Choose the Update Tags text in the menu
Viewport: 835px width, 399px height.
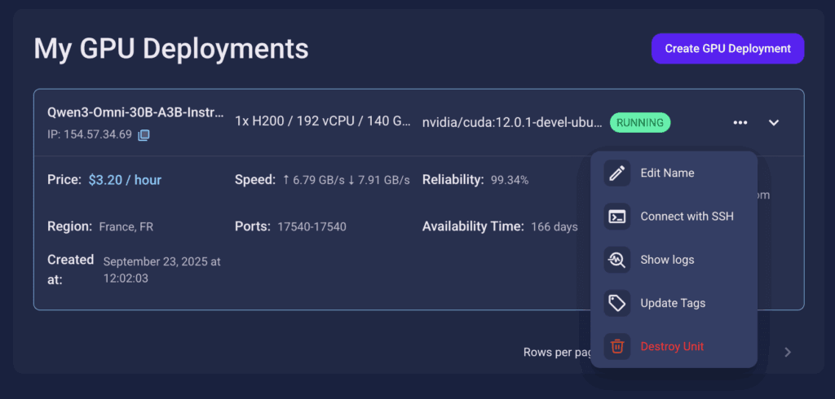[673, 303]
